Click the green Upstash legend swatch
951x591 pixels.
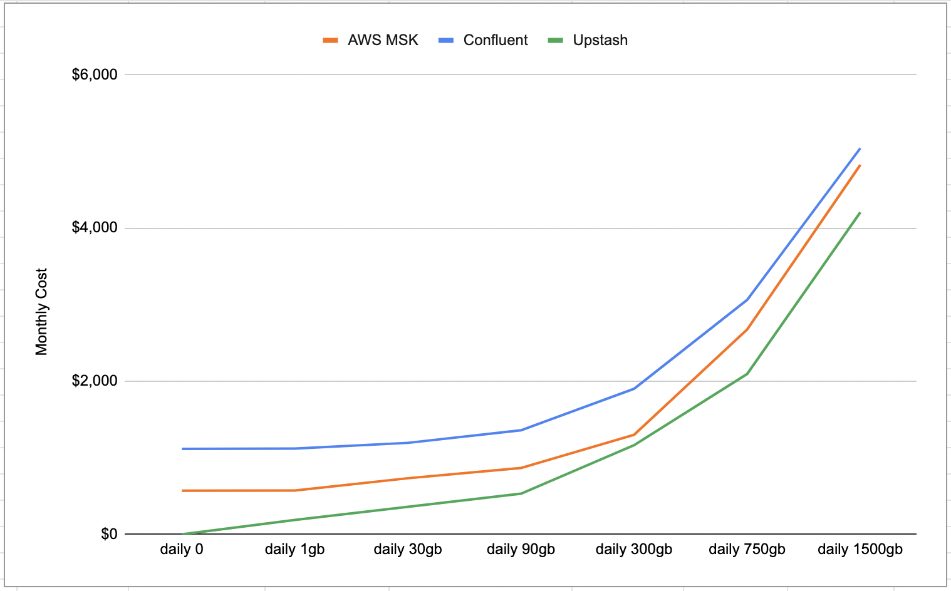point(555,41)
